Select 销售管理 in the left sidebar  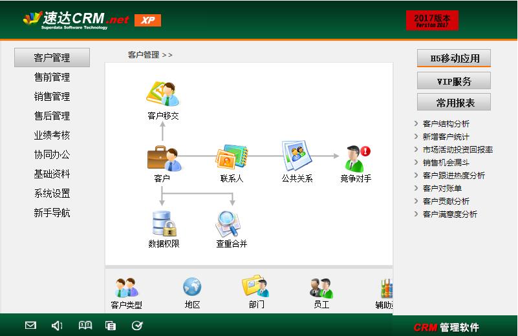click(x=52, y=97)
